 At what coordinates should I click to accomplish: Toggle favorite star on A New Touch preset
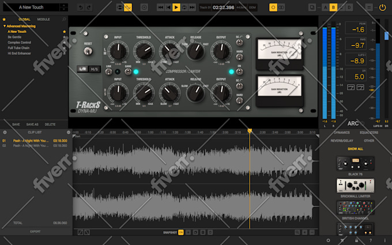tap(64, 32)
